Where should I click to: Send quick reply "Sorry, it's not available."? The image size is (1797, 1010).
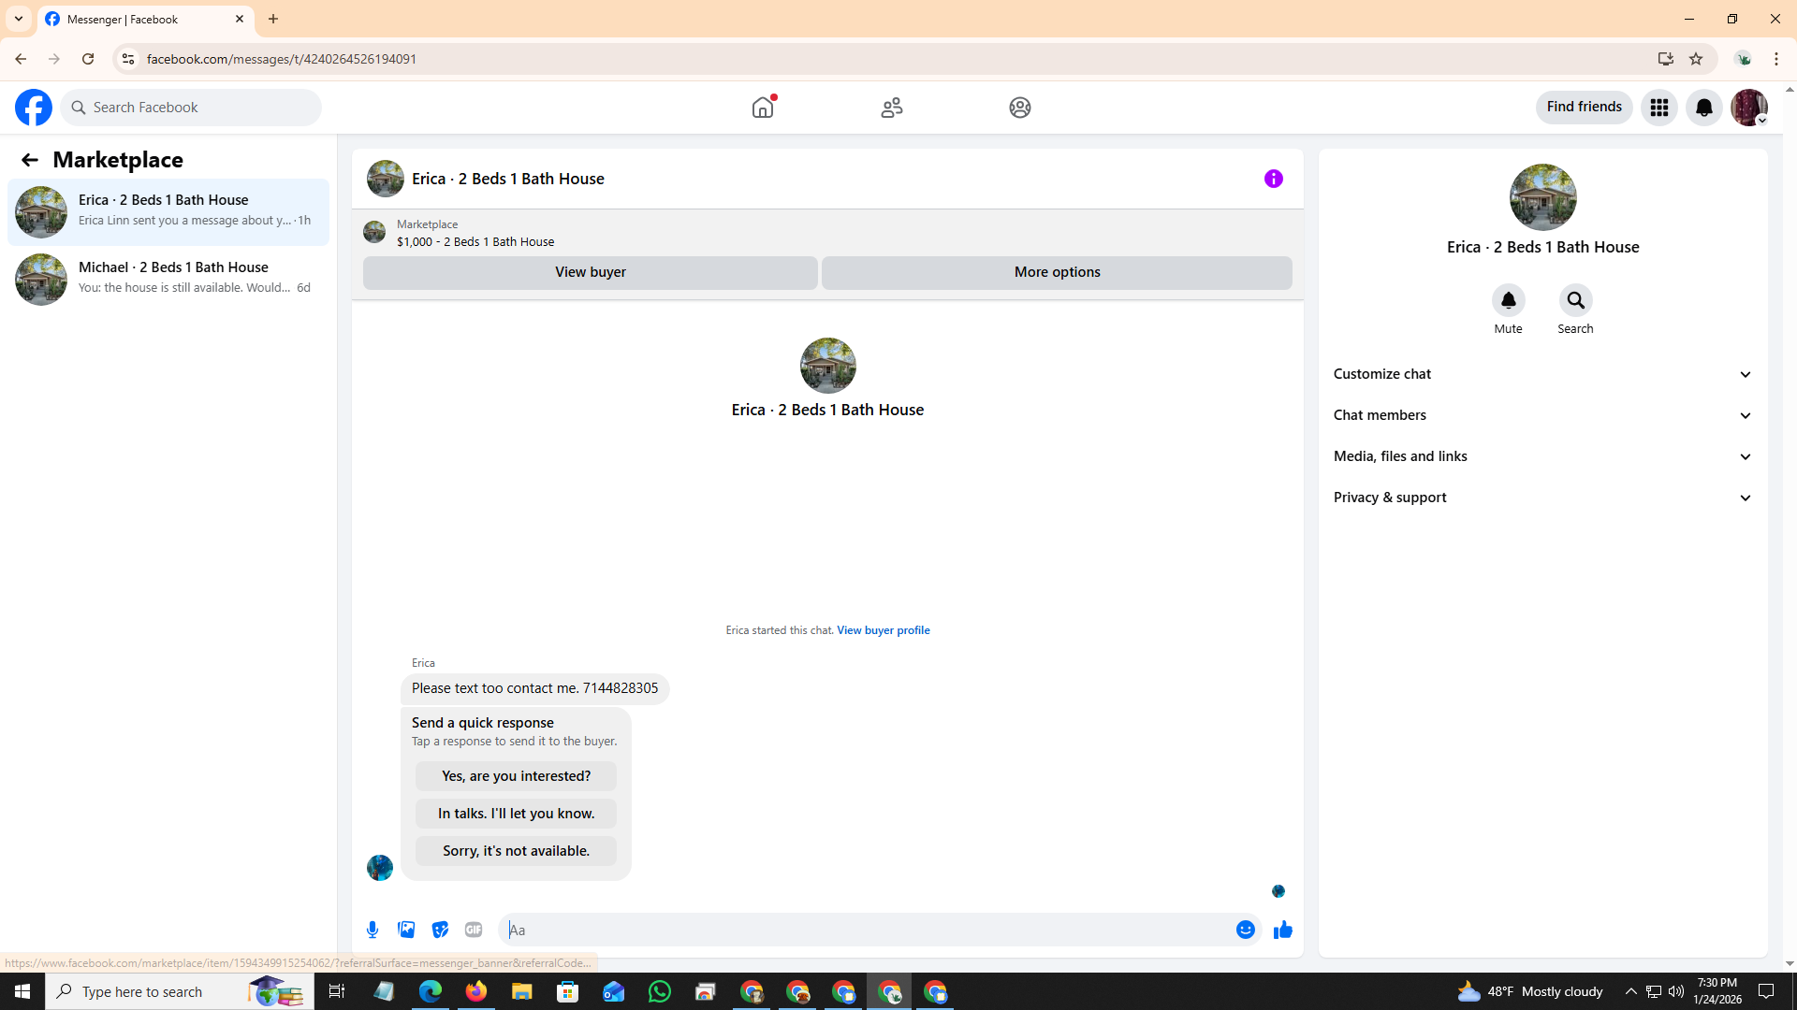516,851
